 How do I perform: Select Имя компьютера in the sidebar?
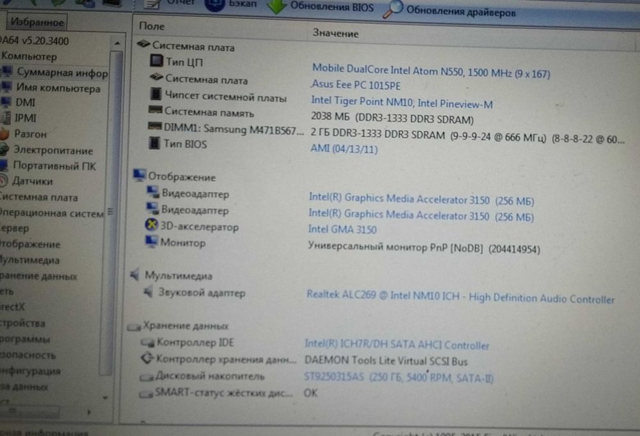coord(58,88)
